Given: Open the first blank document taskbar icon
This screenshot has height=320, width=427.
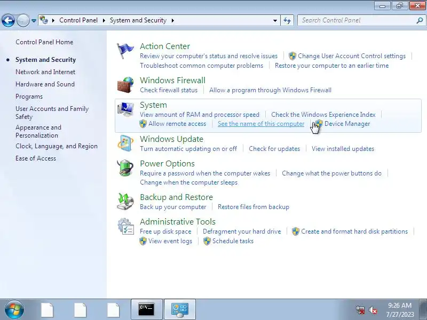Looking at the screenshot, I should [47, 310].
